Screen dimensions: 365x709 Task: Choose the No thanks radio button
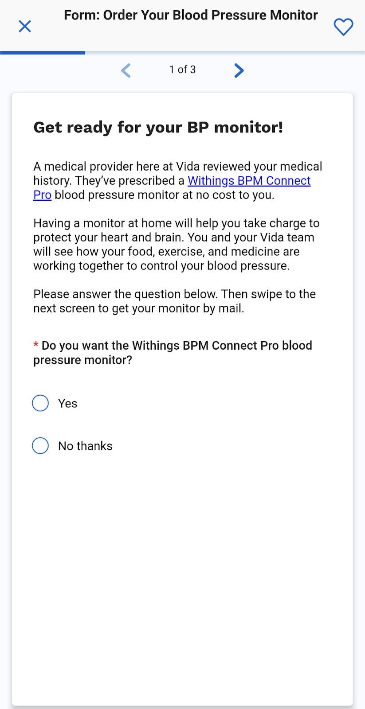[x=40, y=446]
